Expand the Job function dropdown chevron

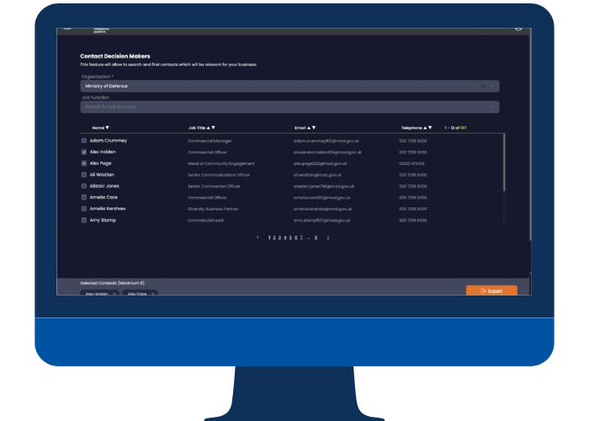[x=491, y=107]
